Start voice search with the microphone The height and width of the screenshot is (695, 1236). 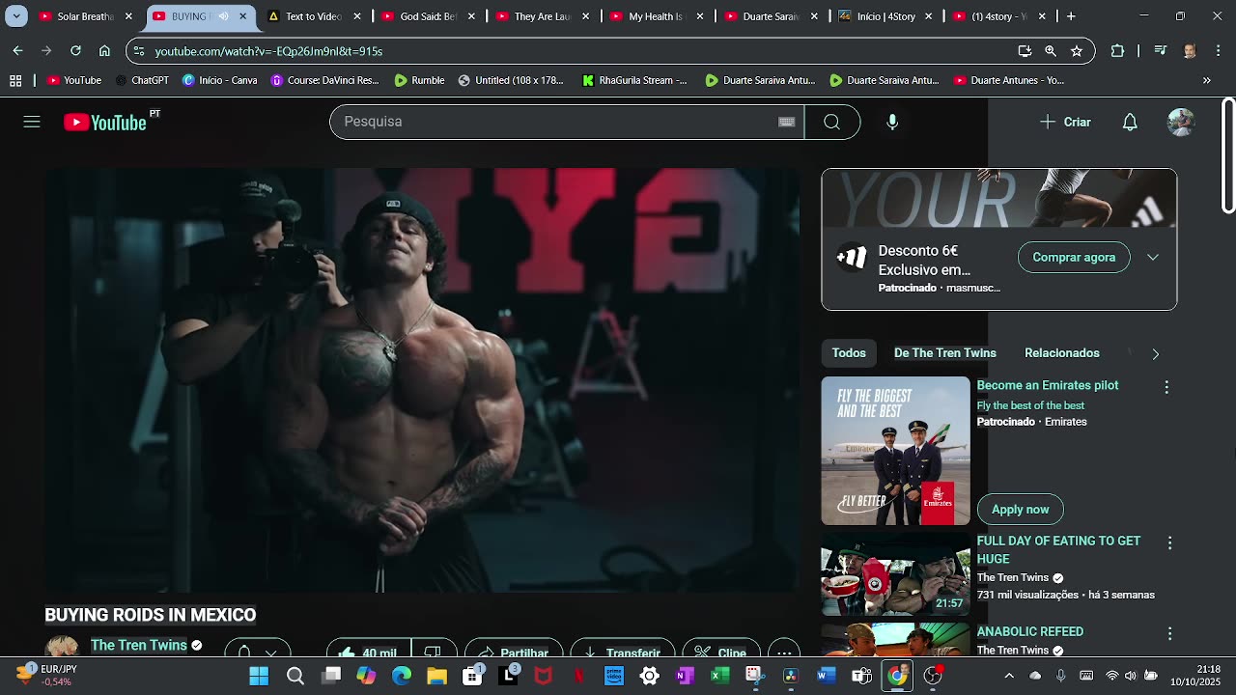[x=892, y=122]
